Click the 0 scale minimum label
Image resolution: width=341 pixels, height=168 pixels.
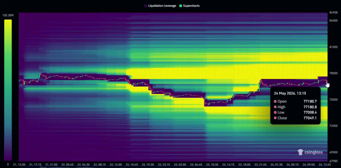pyautogui.click(x=8, y=164)
